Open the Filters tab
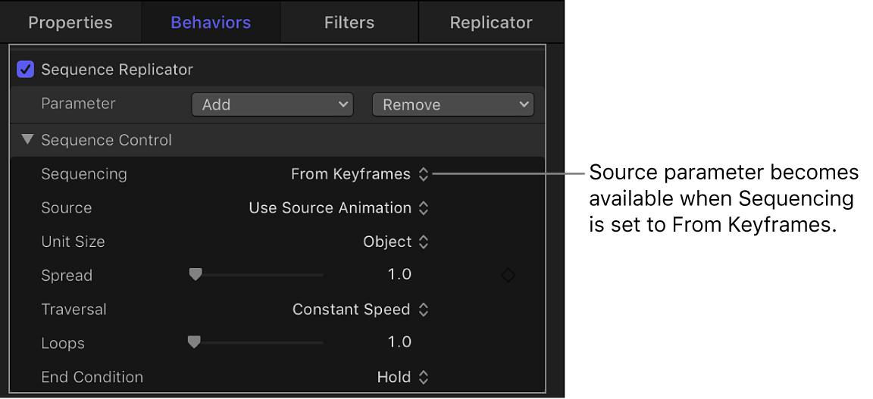The height and width of the screenshot is (399, 873). tap(349, 23)
